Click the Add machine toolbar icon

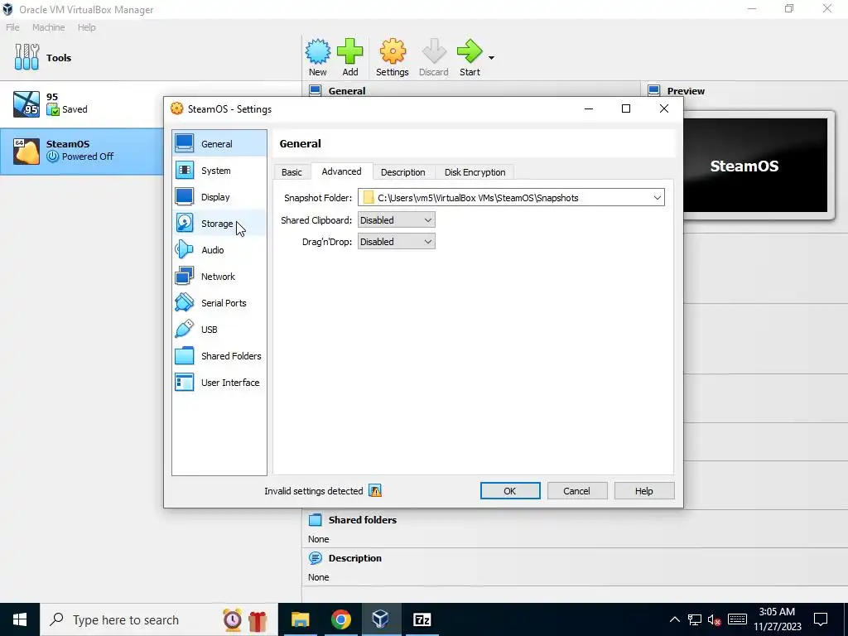coord(350,57)
